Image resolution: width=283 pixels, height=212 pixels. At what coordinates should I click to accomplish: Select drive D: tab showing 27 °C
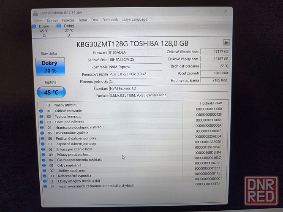[68, 30]
